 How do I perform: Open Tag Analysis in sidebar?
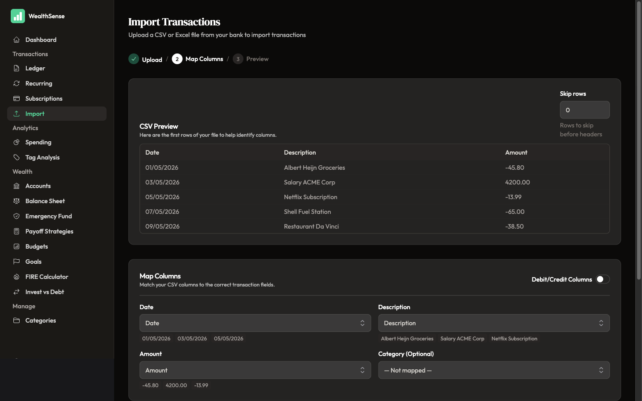coord(57,157)
